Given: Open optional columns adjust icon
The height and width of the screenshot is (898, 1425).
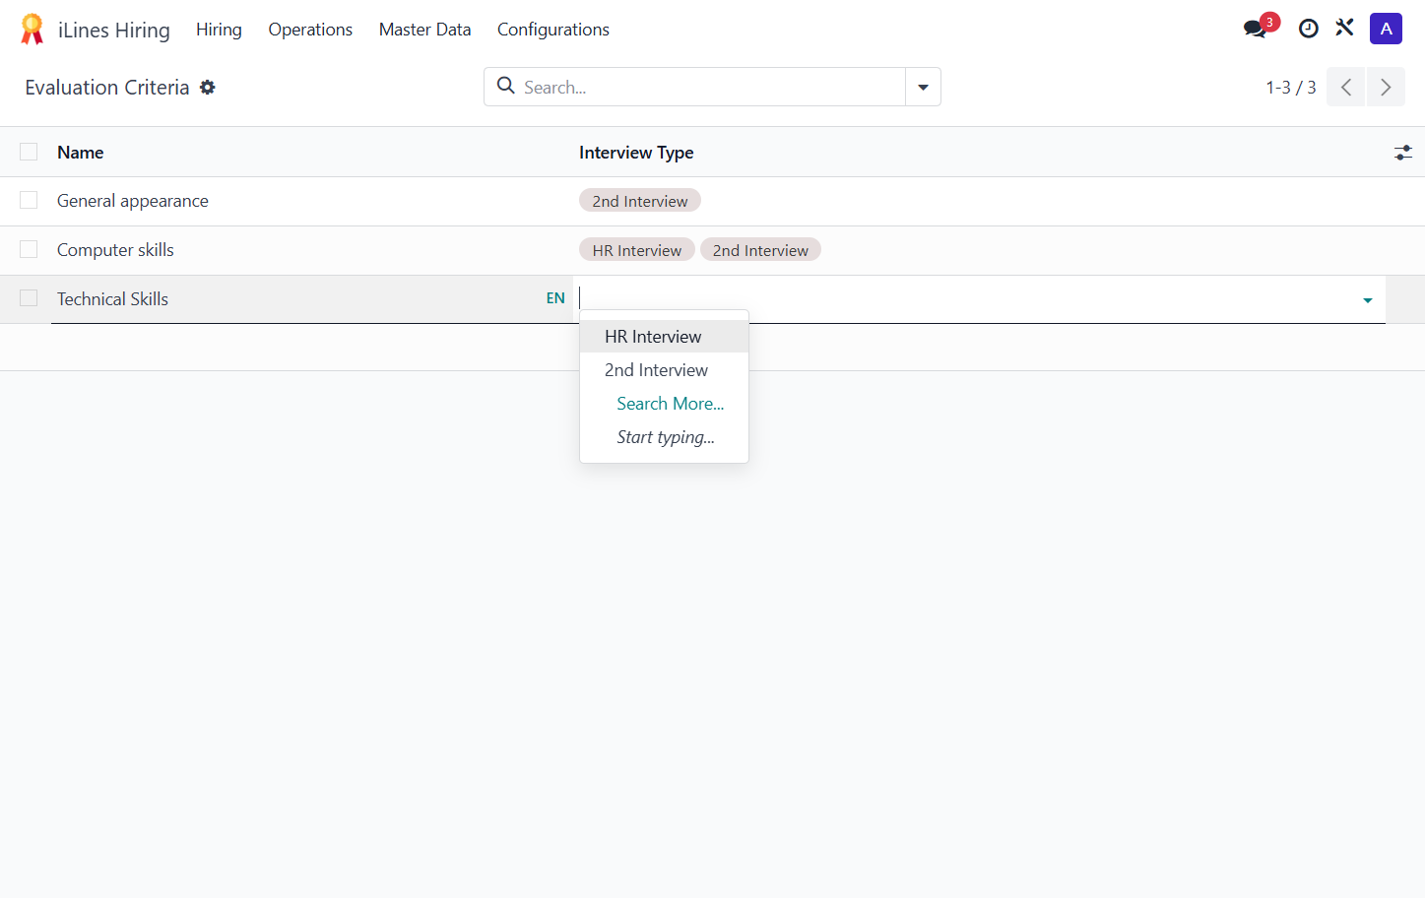Looking at the screenshot, I should 1403,153.
